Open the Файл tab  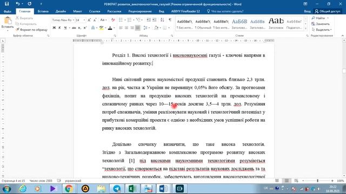7,11
